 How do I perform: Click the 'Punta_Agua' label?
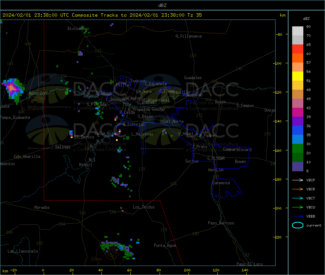pos(165,246)
